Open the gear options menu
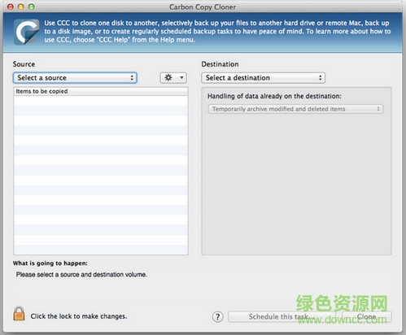Image resolution: width=406 pixels, height=335 pixels. pyautogui.click(x=173, y=78)
